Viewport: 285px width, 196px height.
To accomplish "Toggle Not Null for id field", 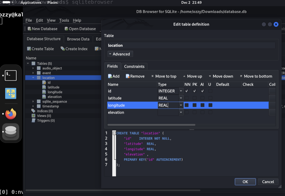I will (x=187, y=91).
